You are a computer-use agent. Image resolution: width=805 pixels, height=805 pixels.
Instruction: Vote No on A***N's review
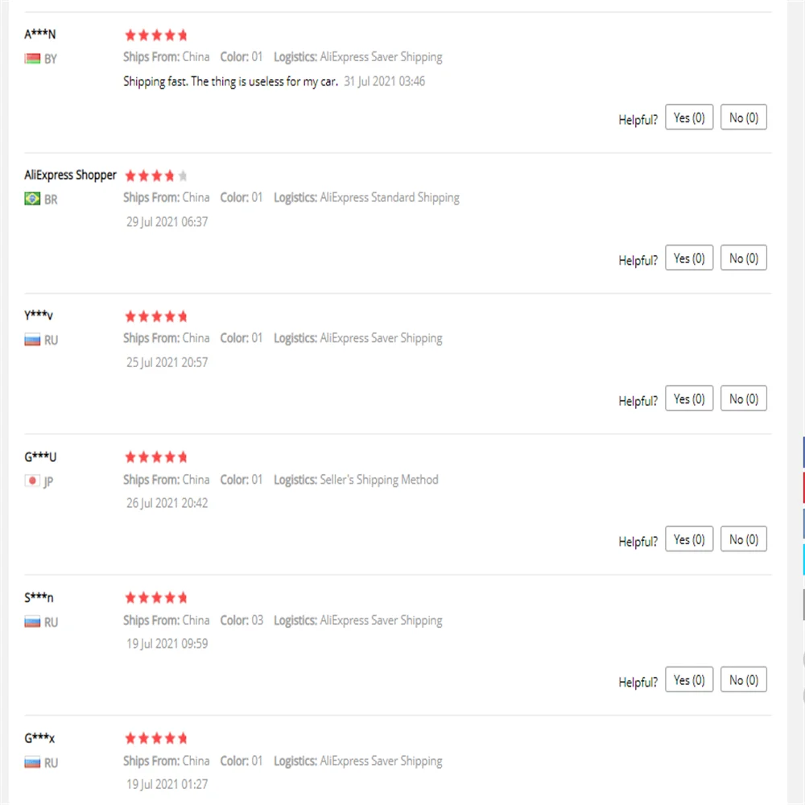743,118
